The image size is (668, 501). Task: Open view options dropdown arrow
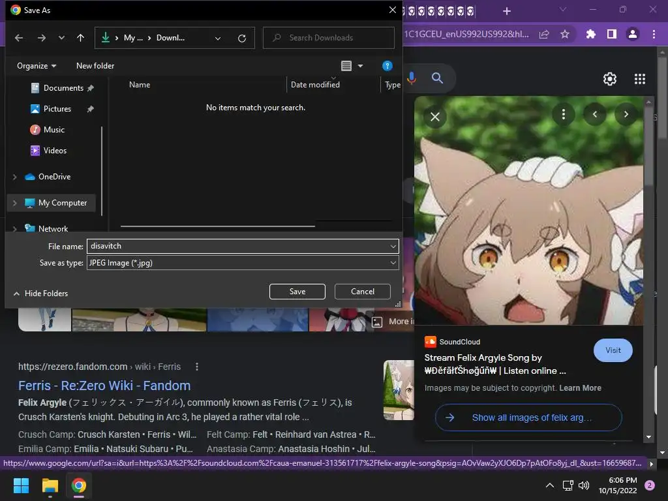tap(360, 66)
